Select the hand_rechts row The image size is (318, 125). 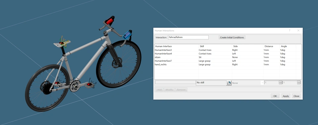pyautogui.click(x=228, y=64)
